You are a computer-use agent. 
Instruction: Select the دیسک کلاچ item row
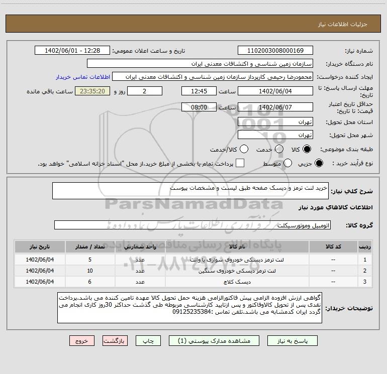tap(193, 282)
